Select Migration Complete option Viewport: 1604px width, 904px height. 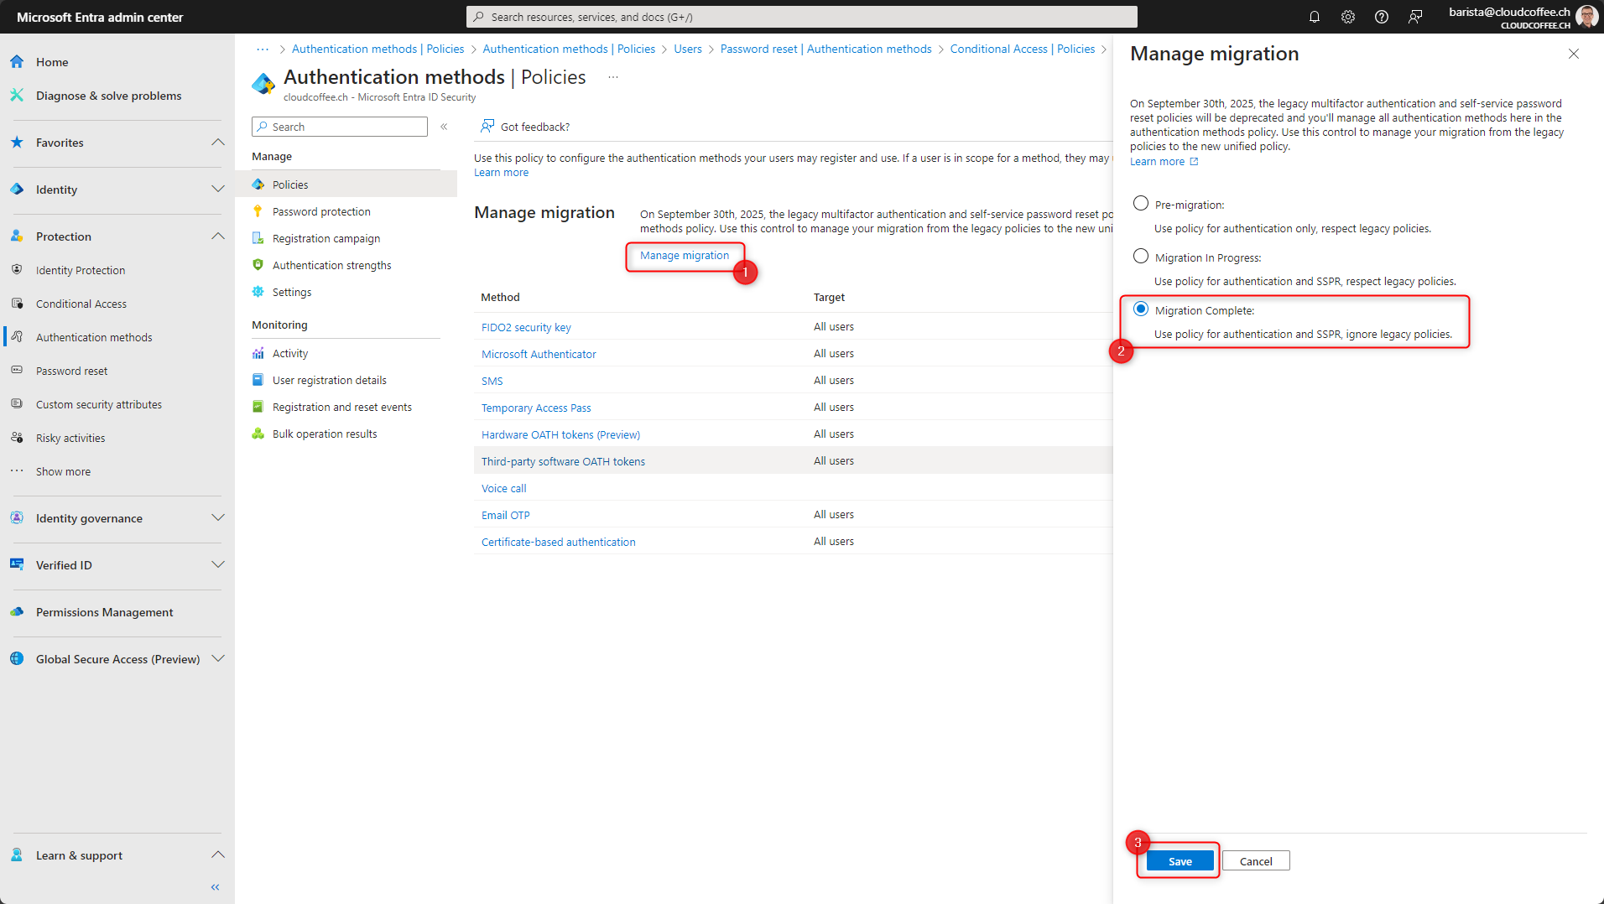click(1140, 309)
